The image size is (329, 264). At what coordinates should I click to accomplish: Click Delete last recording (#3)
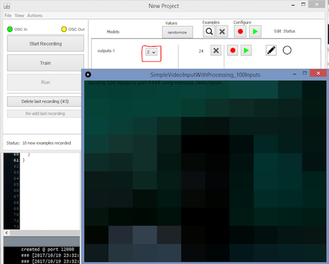46,102
